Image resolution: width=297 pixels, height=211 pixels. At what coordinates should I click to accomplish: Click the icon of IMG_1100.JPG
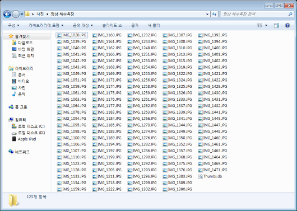[59, 138]
